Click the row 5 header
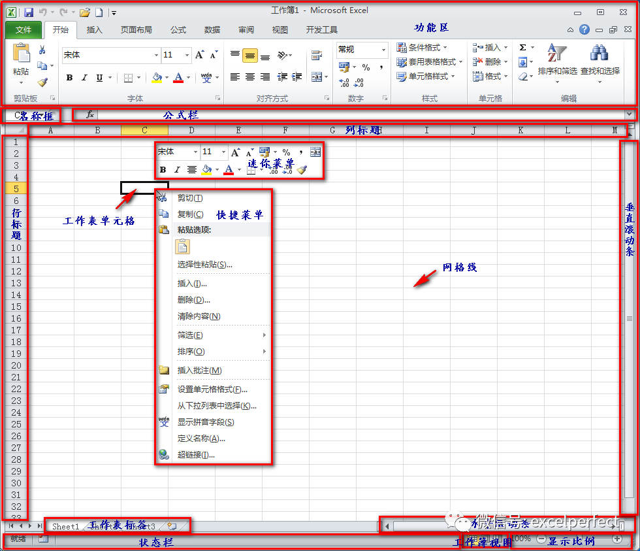Image resolution: width=640 pixels, height=551 pixels. 16,189
